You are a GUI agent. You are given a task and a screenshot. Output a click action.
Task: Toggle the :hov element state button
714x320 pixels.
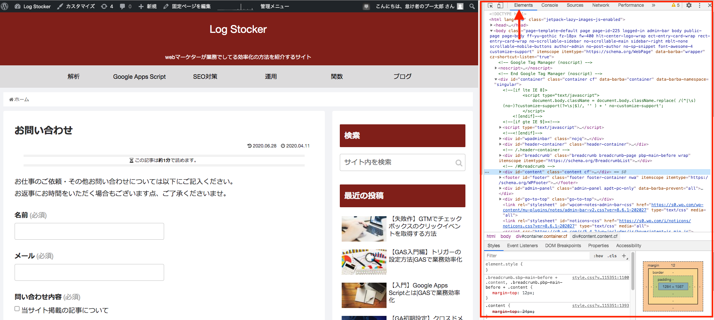pos(598,256)
